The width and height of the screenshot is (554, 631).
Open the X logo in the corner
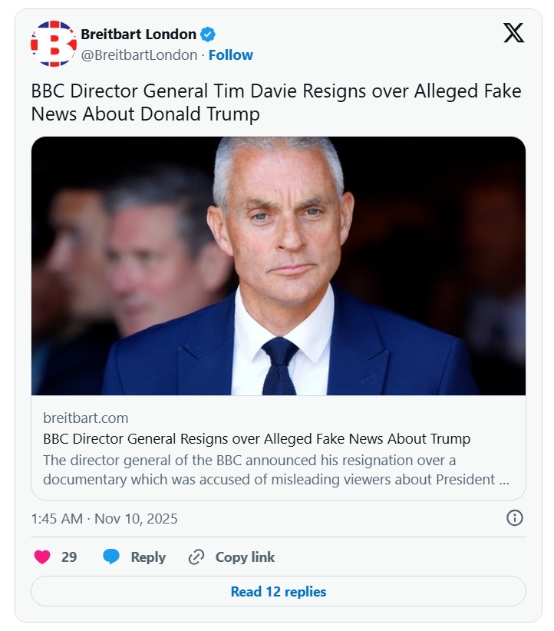tap(513, 33)
